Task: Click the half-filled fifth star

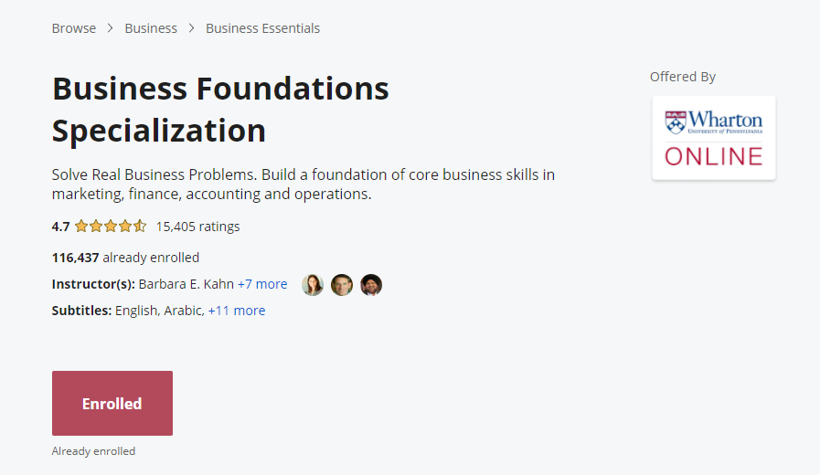Action: [140, 227]
